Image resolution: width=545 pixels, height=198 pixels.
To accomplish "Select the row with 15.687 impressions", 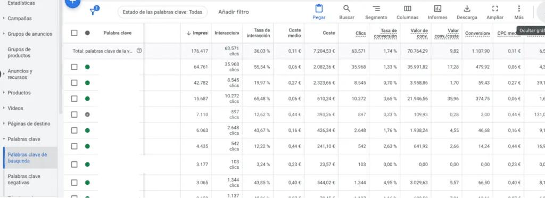I will tap(74, 98).
